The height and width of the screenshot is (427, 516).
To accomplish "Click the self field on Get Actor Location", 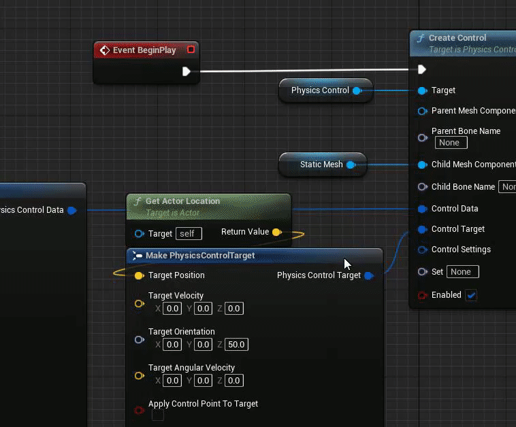I will (189, 234).
